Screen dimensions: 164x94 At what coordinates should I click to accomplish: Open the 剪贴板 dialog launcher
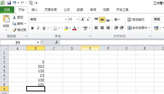coord(26,36)
